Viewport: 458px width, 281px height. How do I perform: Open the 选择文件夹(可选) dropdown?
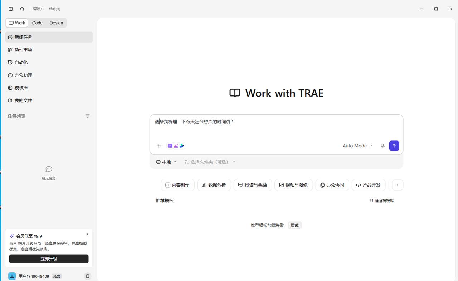[x=210, y=162]
